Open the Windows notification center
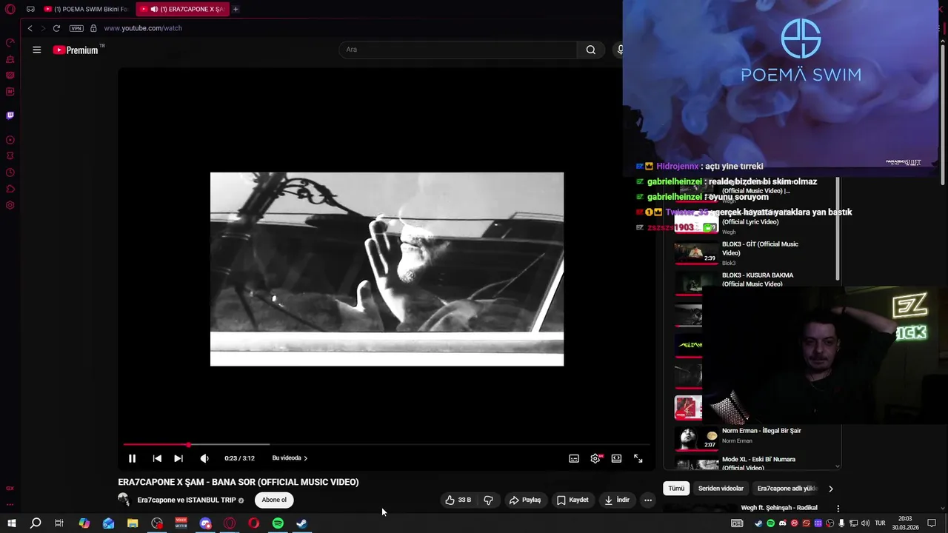The image size is (948, 533). [932, 523]
